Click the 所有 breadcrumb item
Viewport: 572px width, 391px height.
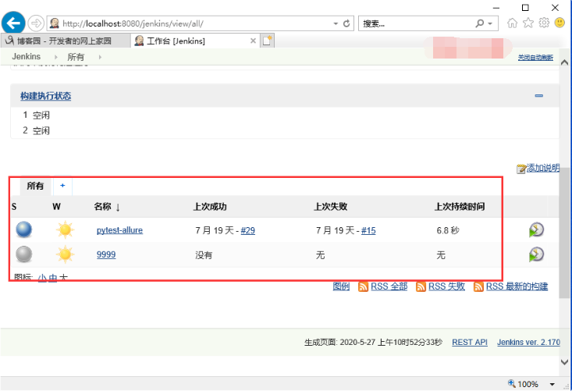click(x=76, y=57)
